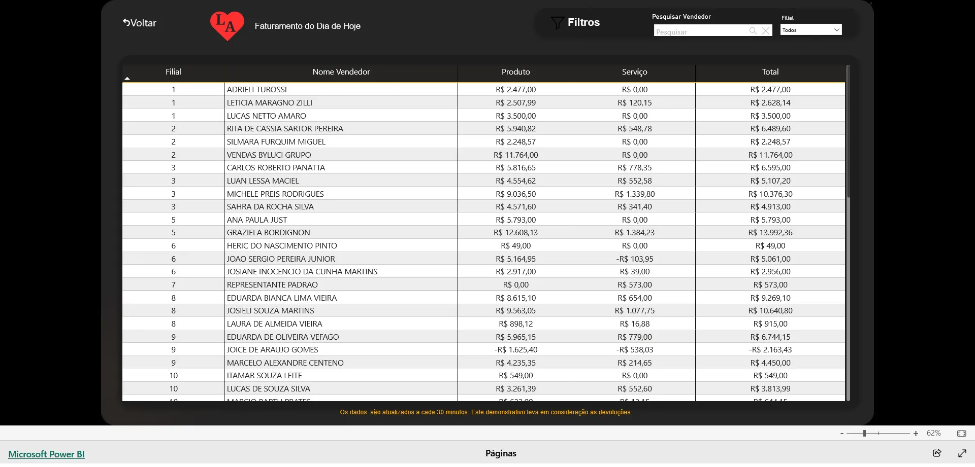
Task: Click the R$ 13.992,36 total value
Action: click(770, 233)
